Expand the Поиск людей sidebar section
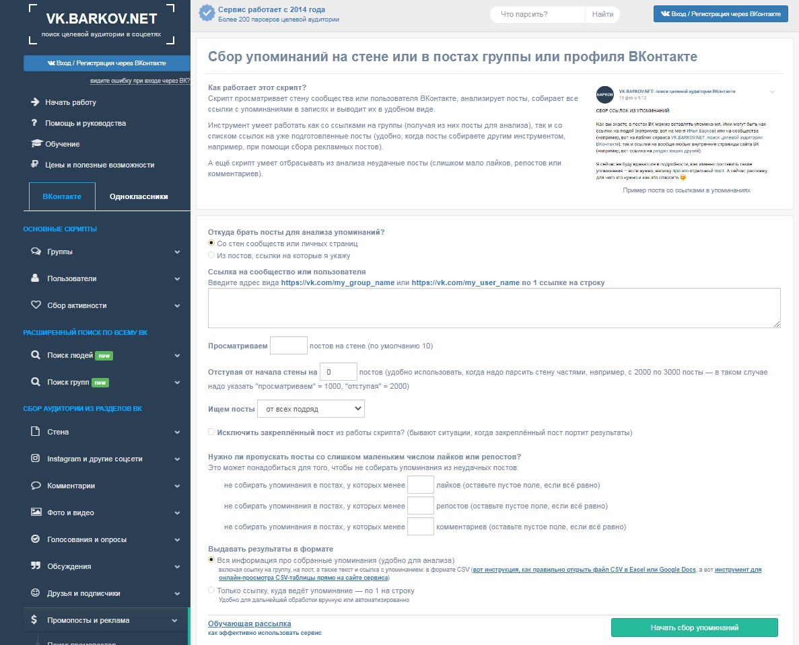Viewport: 799px width, 645px height. pyautogui.click(x=177, y=356)
